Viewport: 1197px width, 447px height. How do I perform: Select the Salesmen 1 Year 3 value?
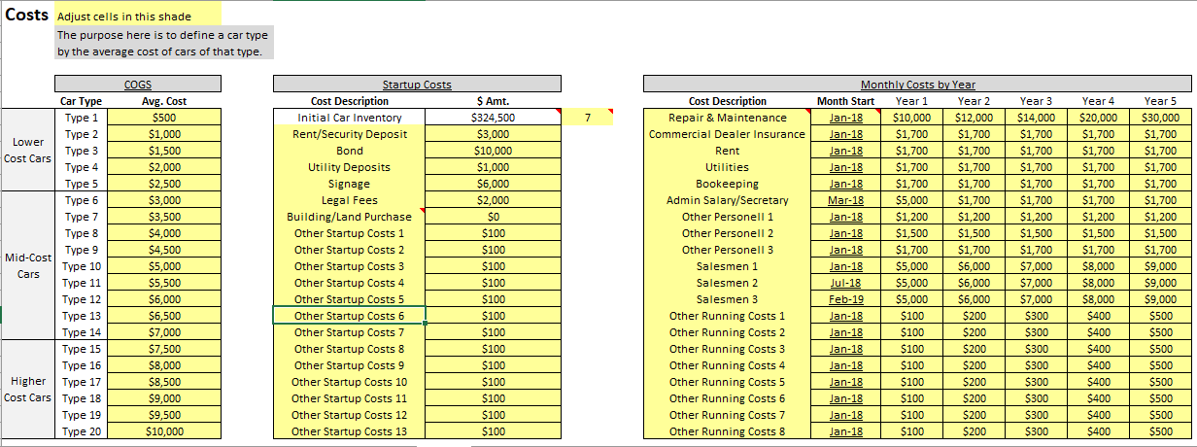coord(1036,266)
